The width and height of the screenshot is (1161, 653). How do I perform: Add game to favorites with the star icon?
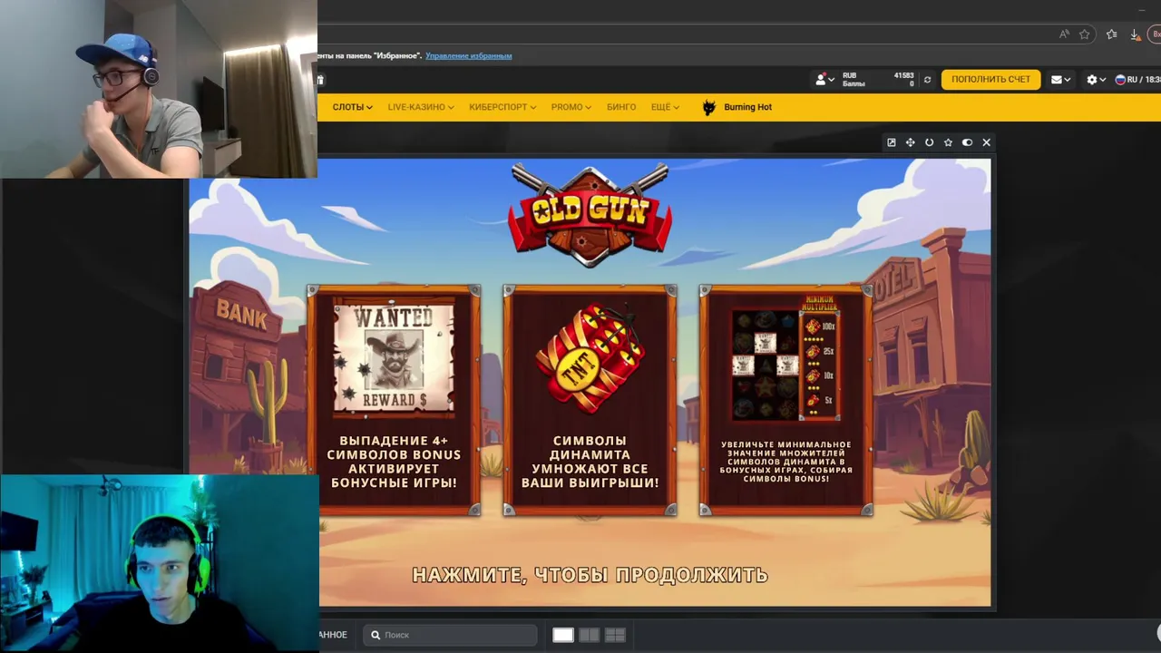tap(949, 142)
